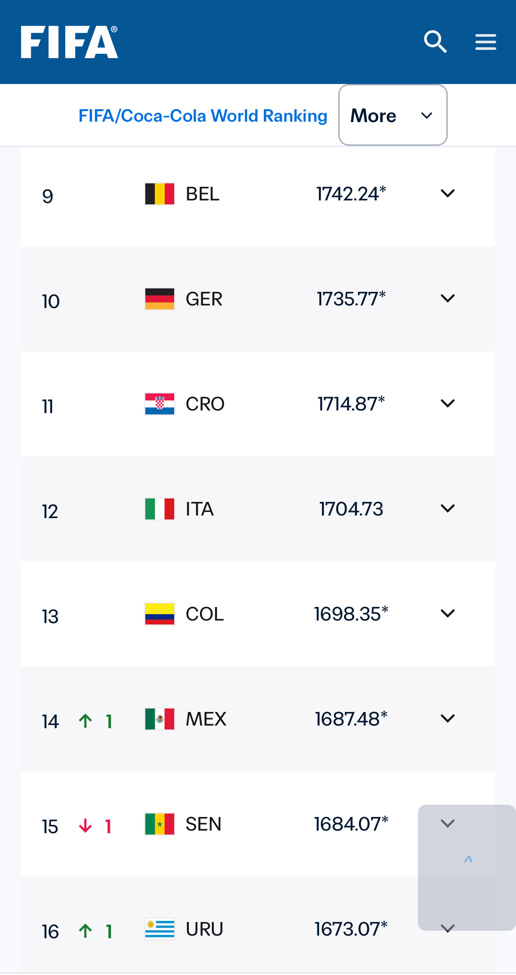Click the FIFA logo
The width and height of the screenshot is (516, 975).
click(69, 42)
